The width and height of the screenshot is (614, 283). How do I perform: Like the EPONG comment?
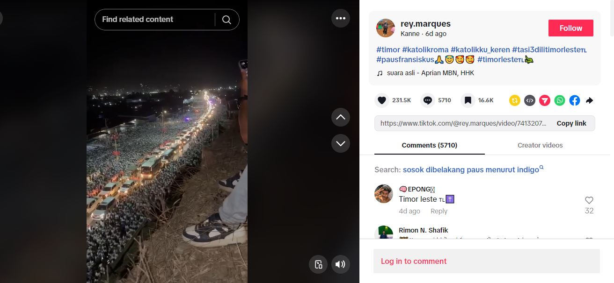click(589, 200)
